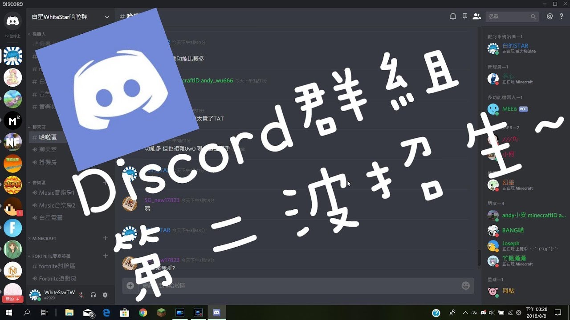The image size is (570, 320).
Task: Toggle the member list panel
Action: [x=476, y=16]
